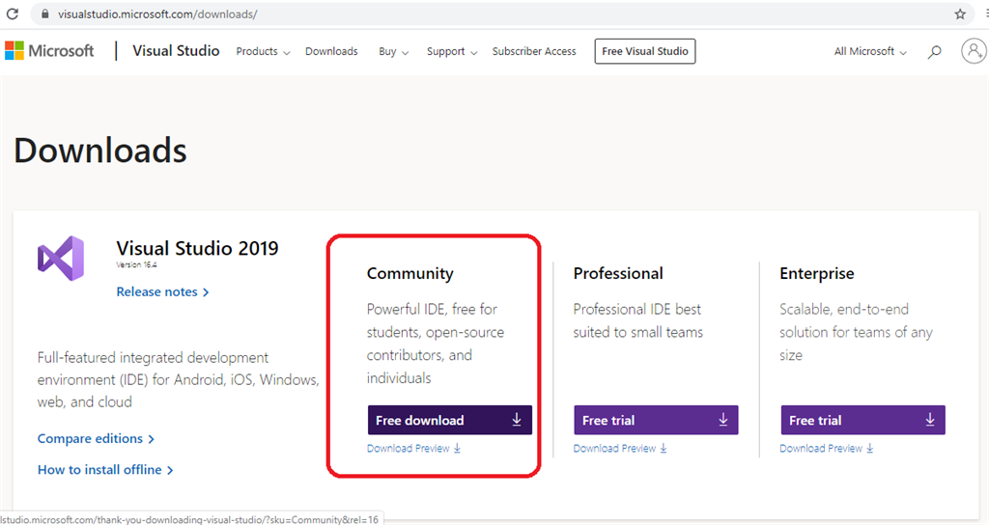Expand the Products dropdown menu
The height and width of the screenshot is (525, 989).
click(x=263, y=52)
